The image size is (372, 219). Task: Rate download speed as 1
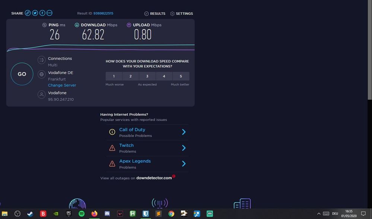(114, 76)
